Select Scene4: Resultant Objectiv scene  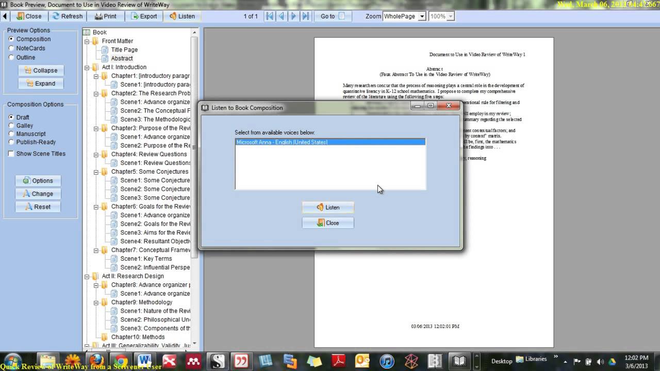[155, 241]
